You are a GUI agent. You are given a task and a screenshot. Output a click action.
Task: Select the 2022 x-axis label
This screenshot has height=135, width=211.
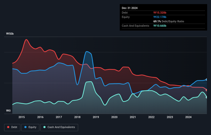tap(151, 117)
